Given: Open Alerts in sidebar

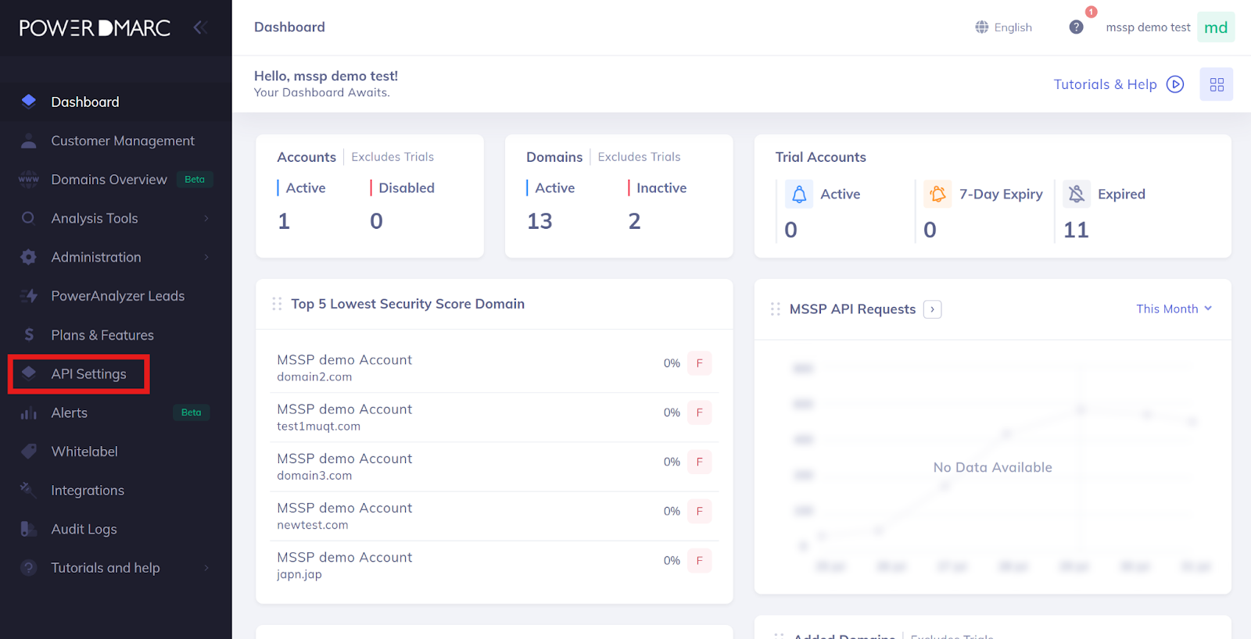Looking at the screenshot, I should point(116,412).
